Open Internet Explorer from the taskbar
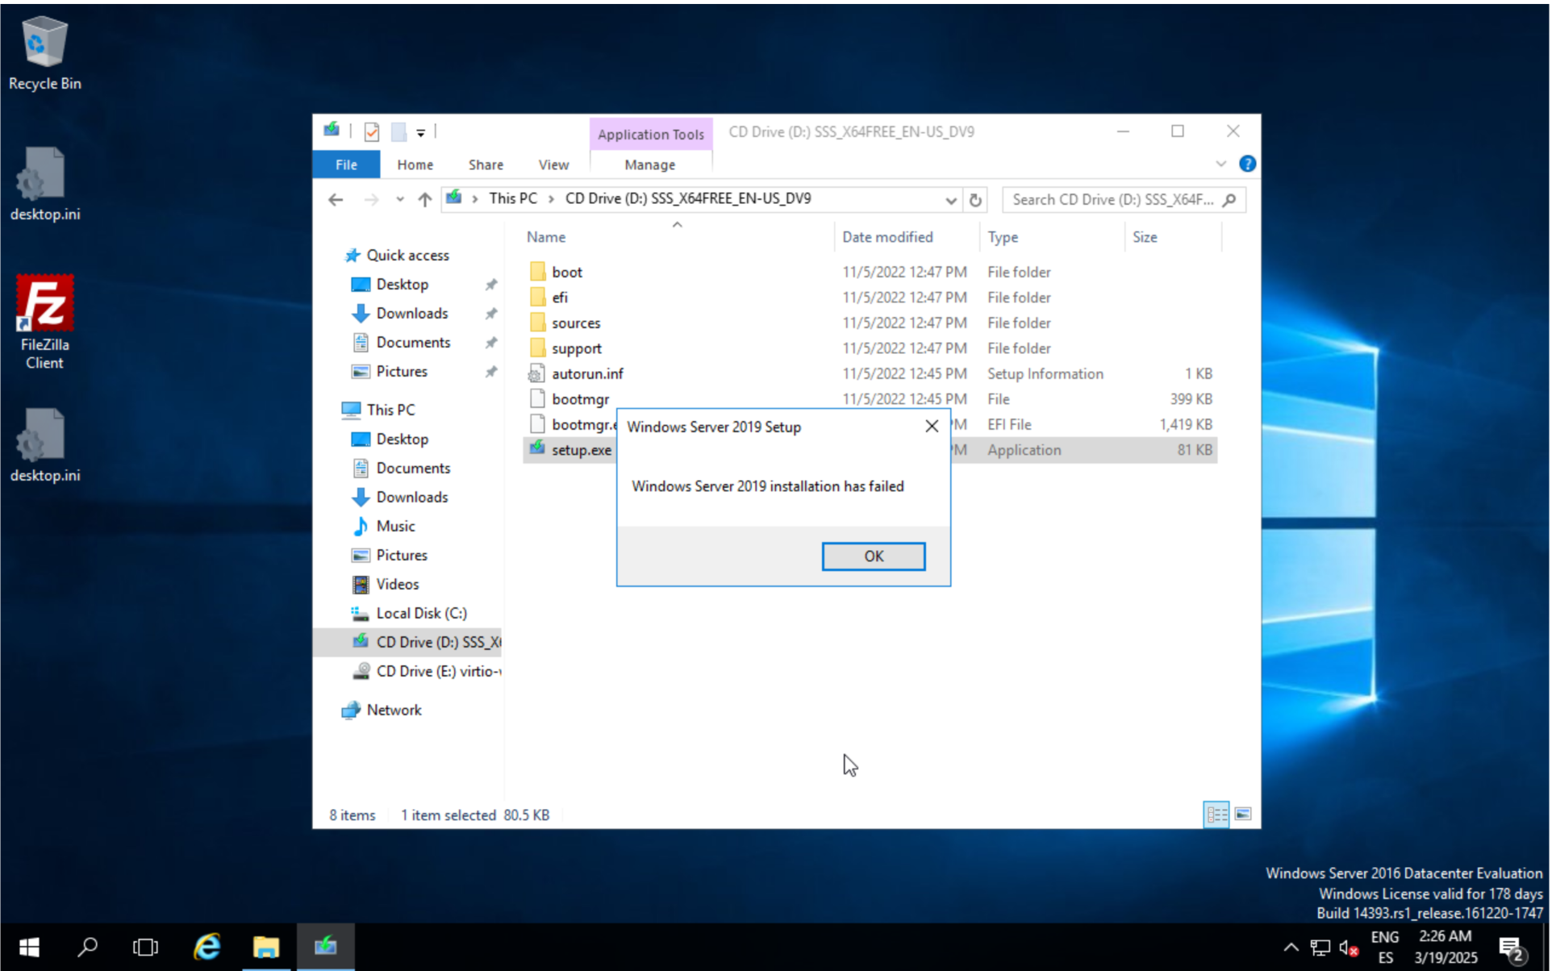The width and height of the screenshot is (1552, 971). 207,947
